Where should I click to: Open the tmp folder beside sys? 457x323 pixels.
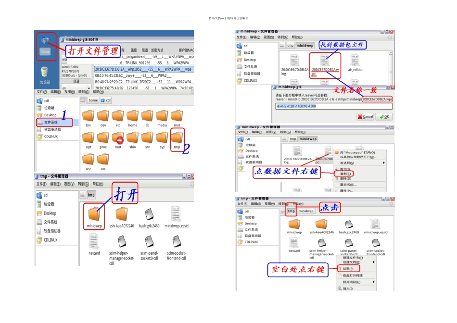coord(177,140)
